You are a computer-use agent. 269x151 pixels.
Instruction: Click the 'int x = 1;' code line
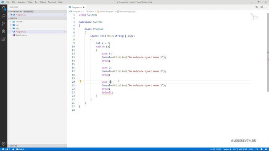pos(103,43)
